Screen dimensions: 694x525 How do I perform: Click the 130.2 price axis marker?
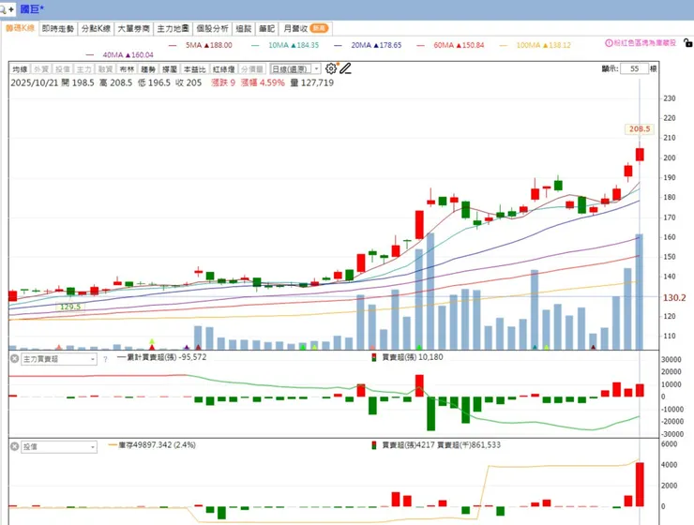(674, 298)
